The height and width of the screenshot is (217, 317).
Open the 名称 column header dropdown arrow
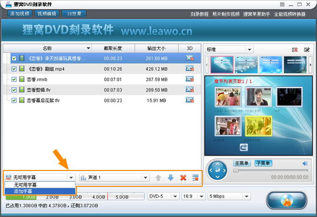pos(88,48)
